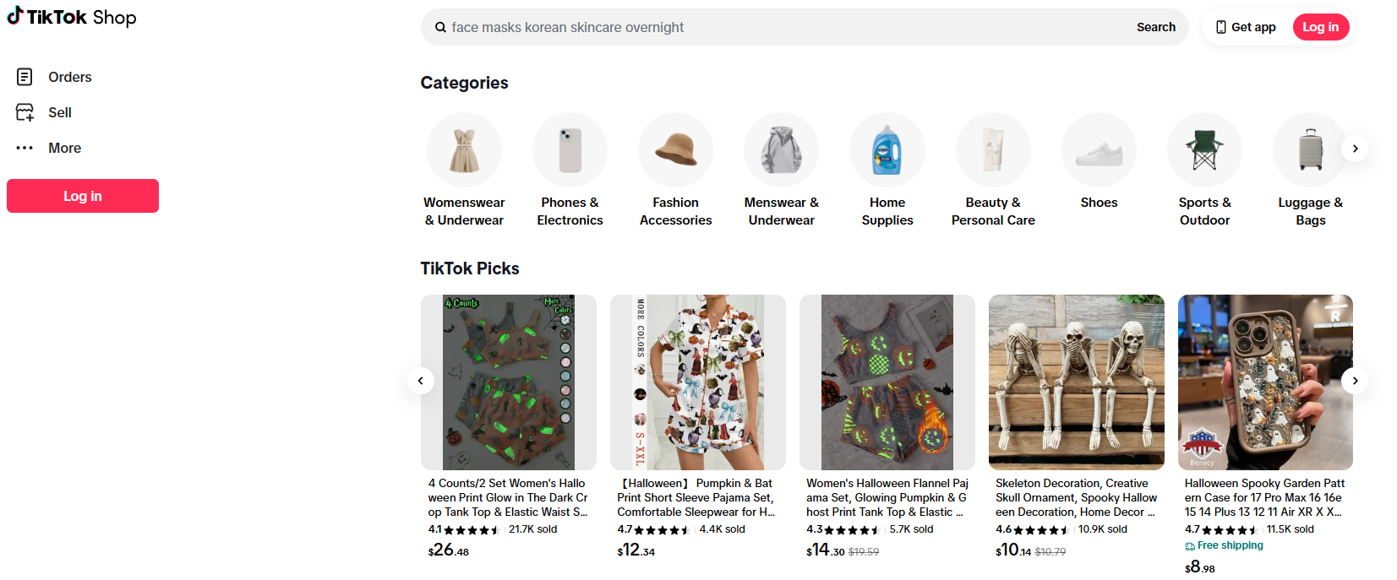The width and height of the screenshot is (1397, 580).
Task: Click the red Log in button top right
Action: point(1320,26)
